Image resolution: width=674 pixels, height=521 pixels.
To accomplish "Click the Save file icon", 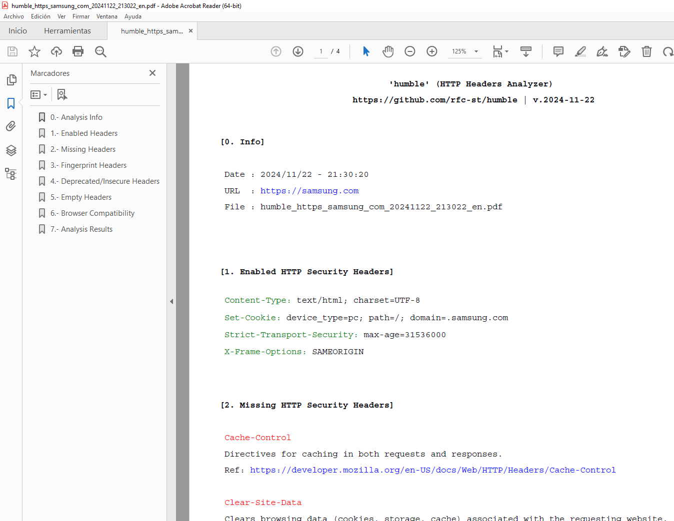I will (x=12, y=51).
